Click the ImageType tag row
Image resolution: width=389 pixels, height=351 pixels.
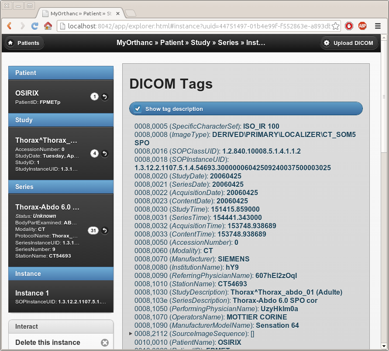point(245,139)
